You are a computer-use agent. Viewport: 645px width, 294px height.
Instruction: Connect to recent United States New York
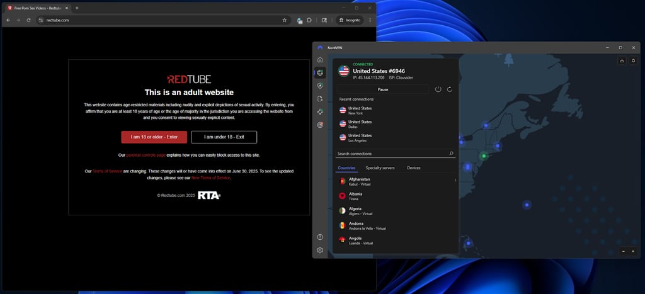395,110
